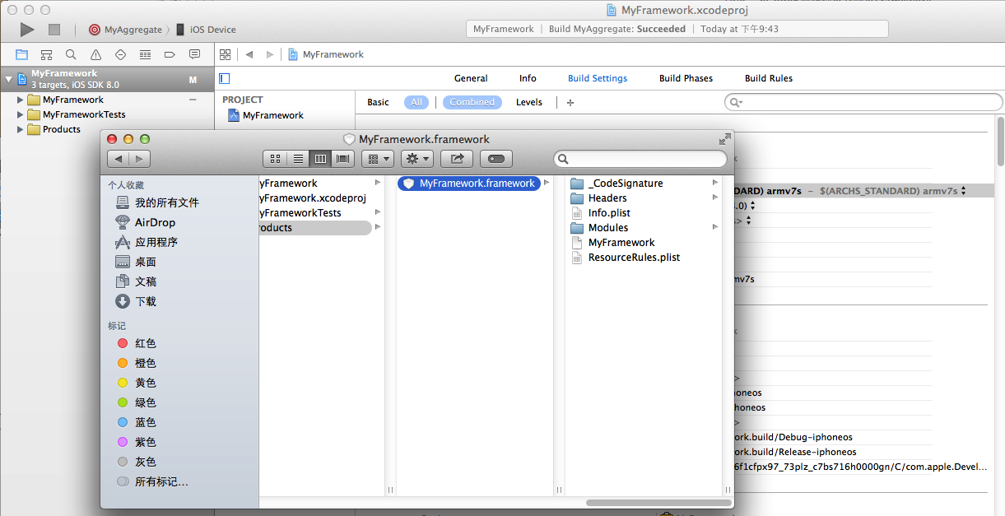Expand MyFrameworkTests group in navigator
This screenshot has height=516, width=1005.
[21, 114]
